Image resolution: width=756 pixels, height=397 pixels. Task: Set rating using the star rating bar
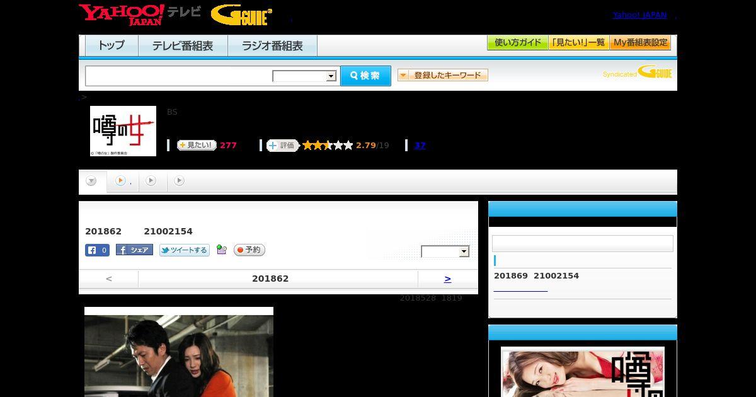click(328, 146)
